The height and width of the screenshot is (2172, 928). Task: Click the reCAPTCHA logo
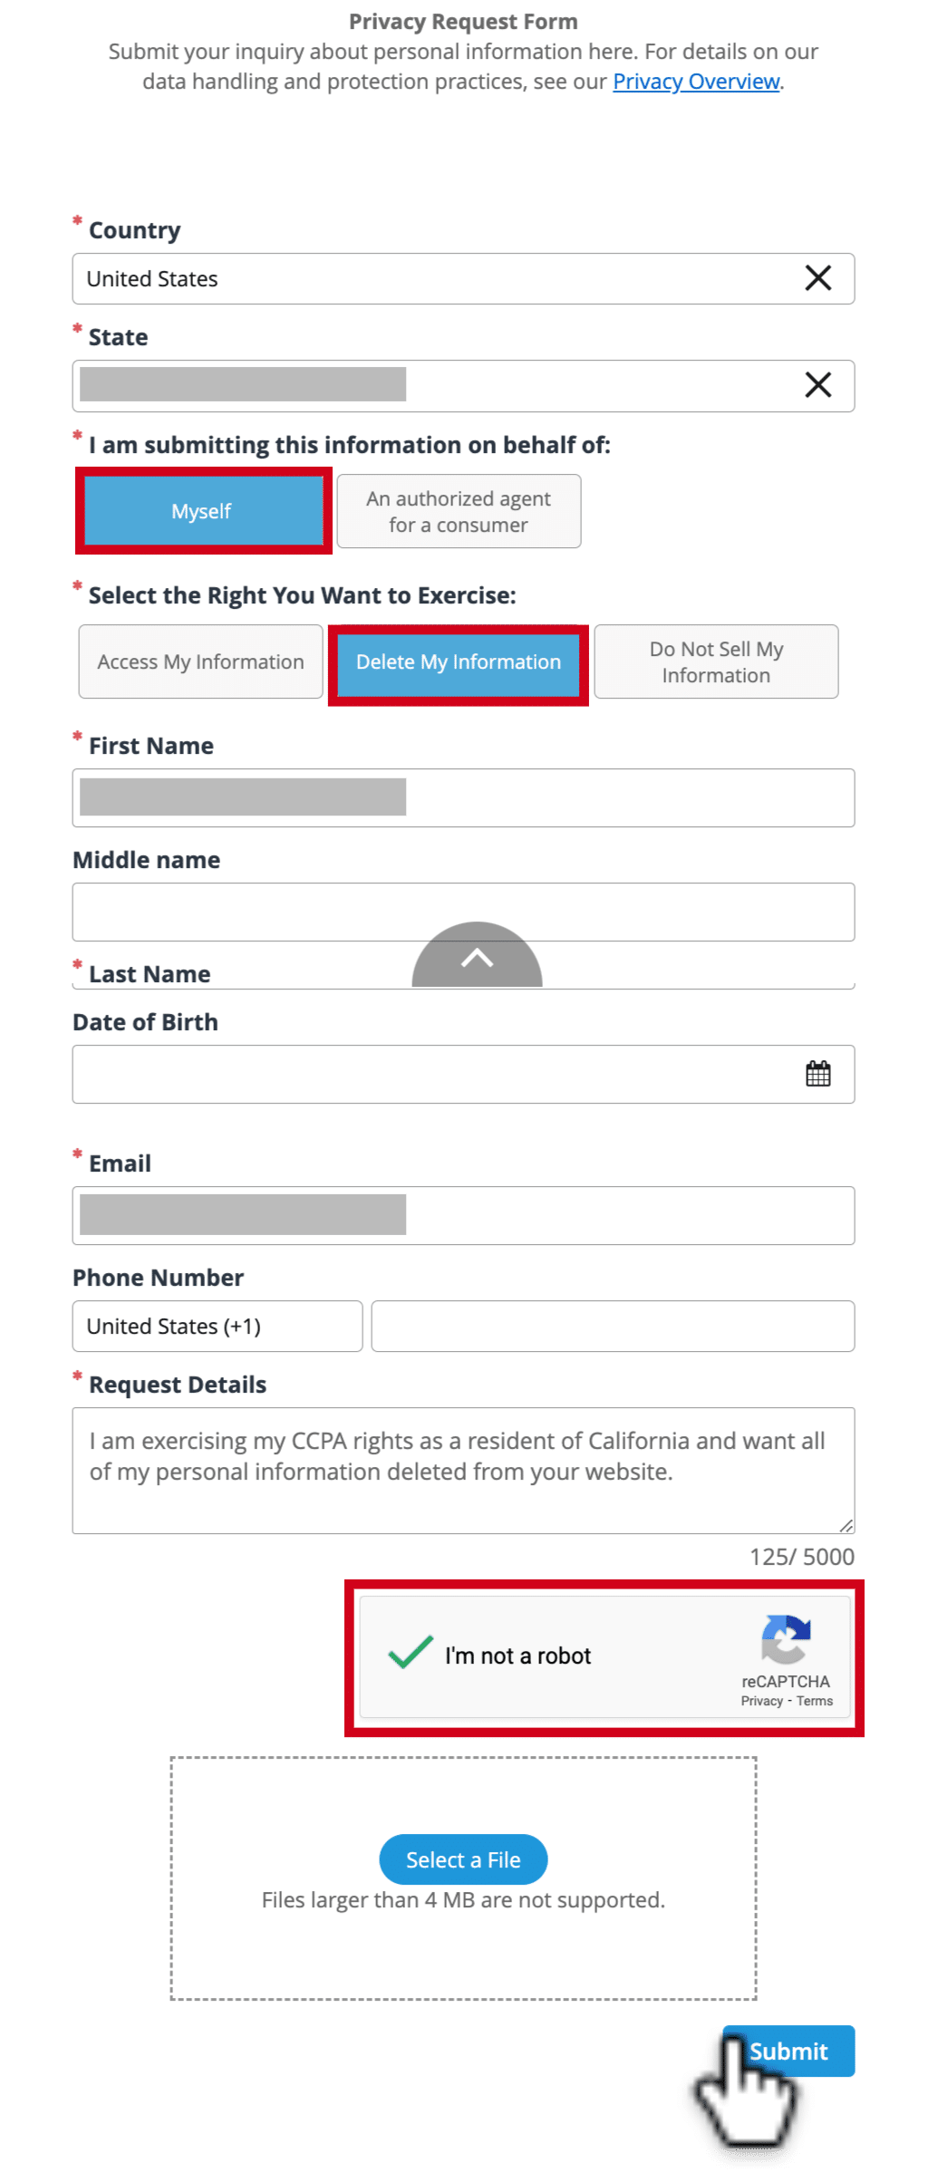[786, 1639]
